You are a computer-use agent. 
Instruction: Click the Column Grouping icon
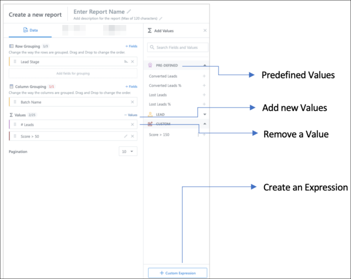[x=11, y=87]
